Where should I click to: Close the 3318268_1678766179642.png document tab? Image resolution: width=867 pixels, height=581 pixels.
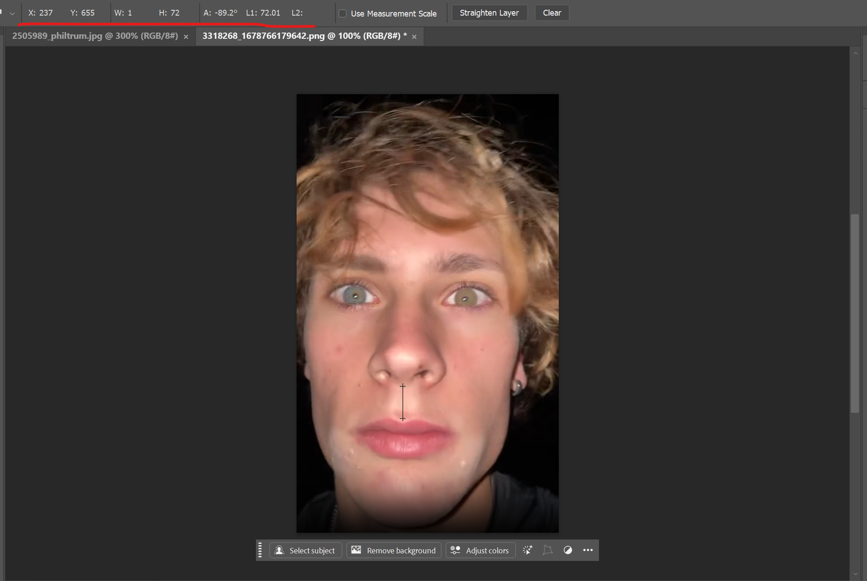[414, 37]
